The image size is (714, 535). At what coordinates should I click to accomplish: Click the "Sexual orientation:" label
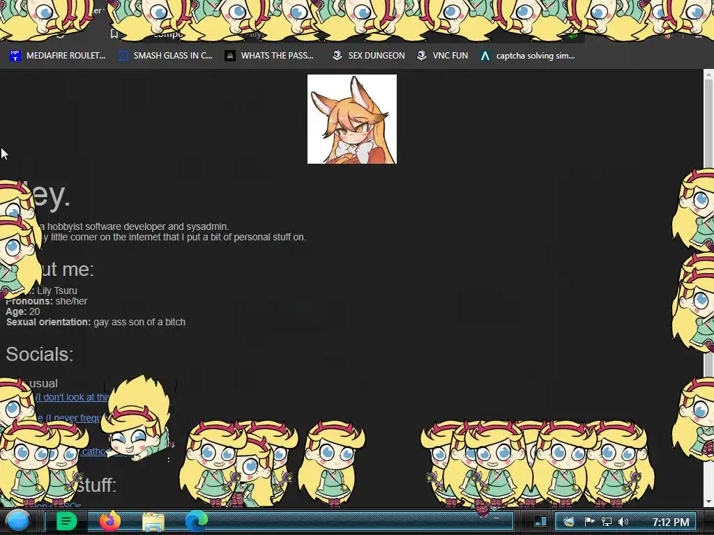tap(48, 322)
